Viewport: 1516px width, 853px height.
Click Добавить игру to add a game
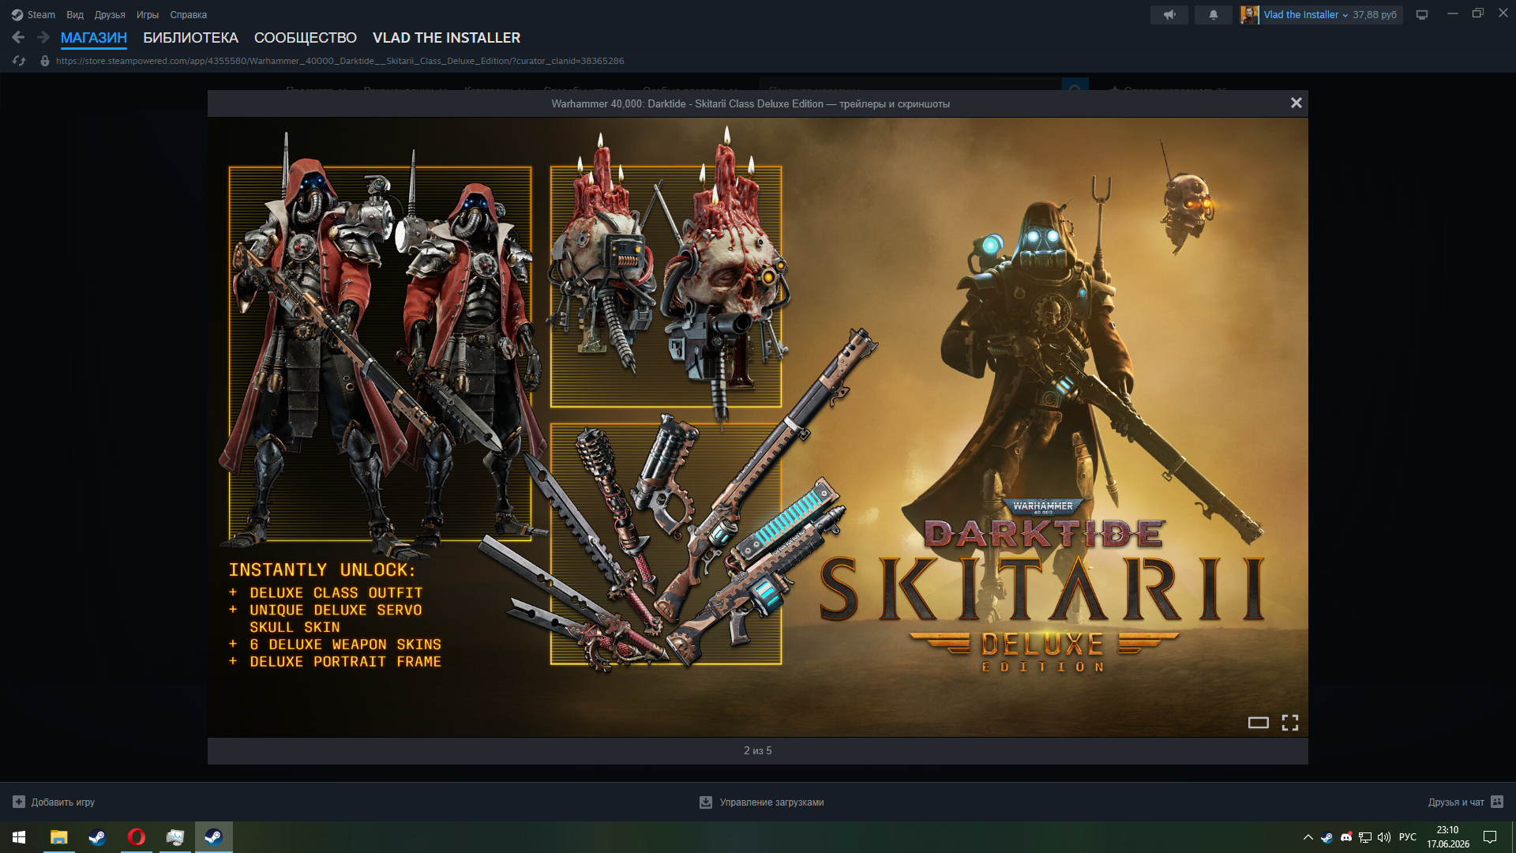pos(54,802)
